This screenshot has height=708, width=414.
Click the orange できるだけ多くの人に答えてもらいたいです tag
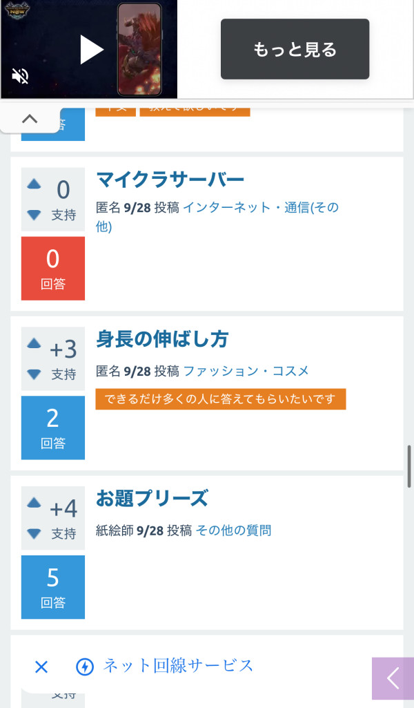[220, 399]
